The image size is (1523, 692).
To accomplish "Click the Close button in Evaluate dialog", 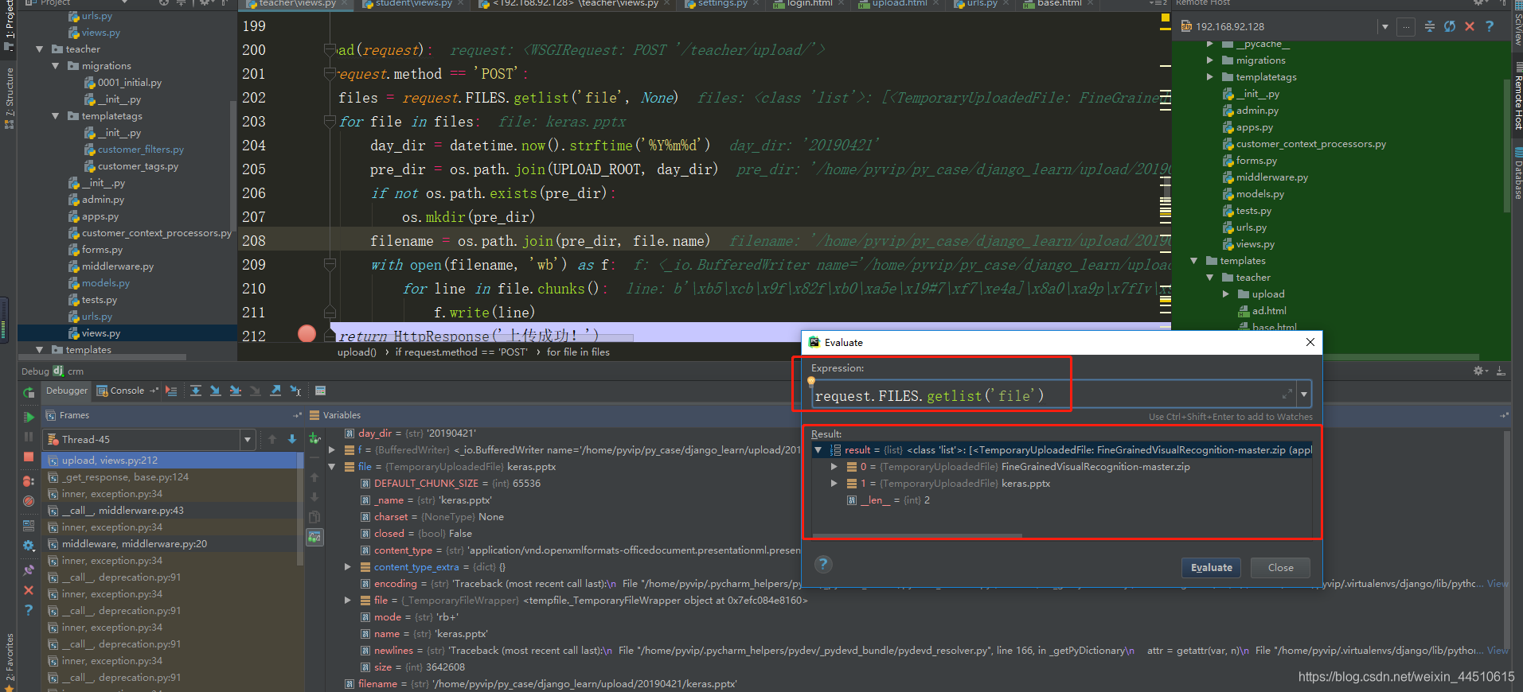I will [1280, 567].
